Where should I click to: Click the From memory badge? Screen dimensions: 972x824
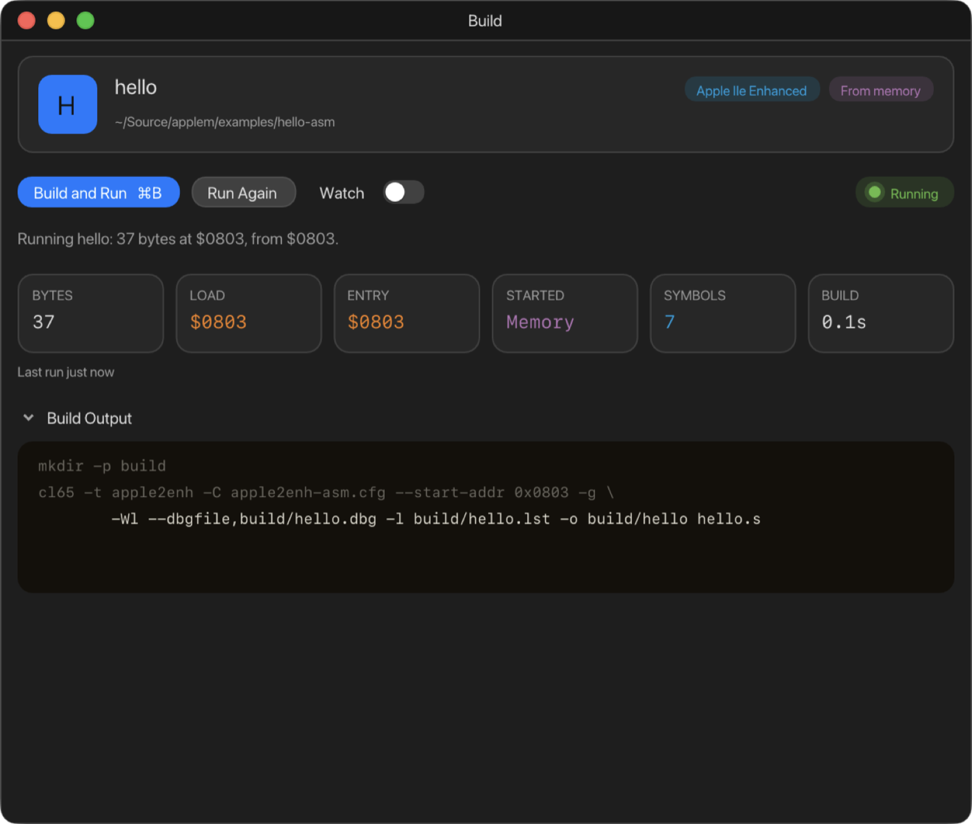pos(880,90)
